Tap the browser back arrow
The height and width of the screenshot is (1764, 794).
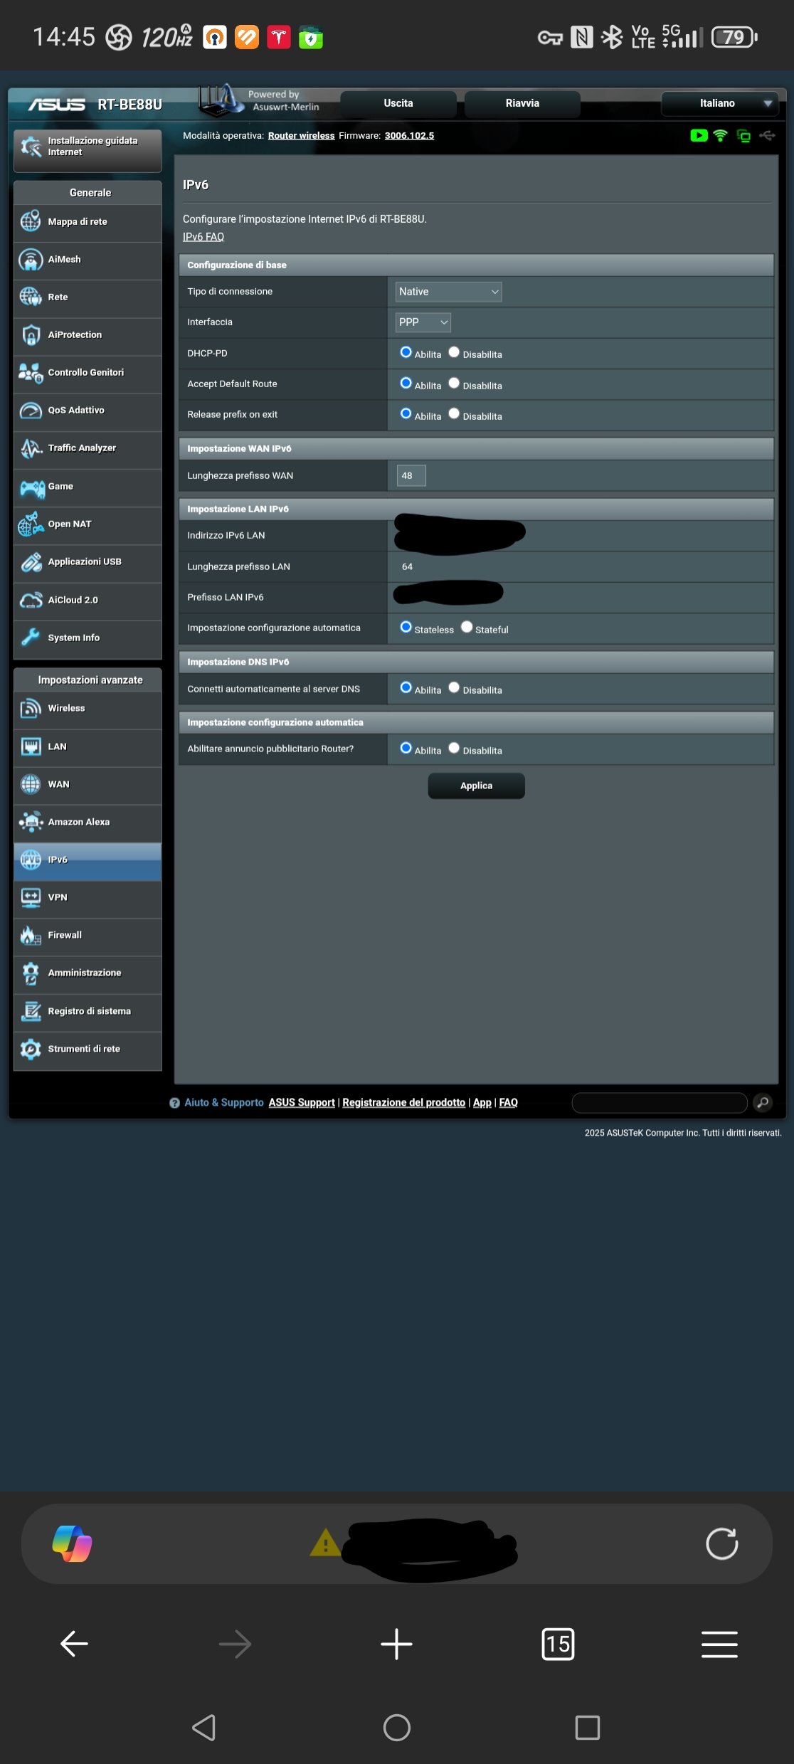(x=74, y=1644)
